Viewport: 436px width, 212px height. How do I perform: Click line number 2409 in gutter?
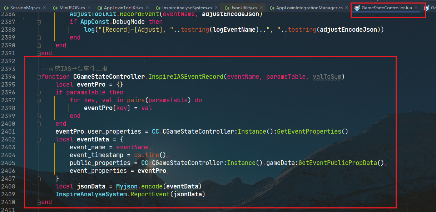pos(8,194)
